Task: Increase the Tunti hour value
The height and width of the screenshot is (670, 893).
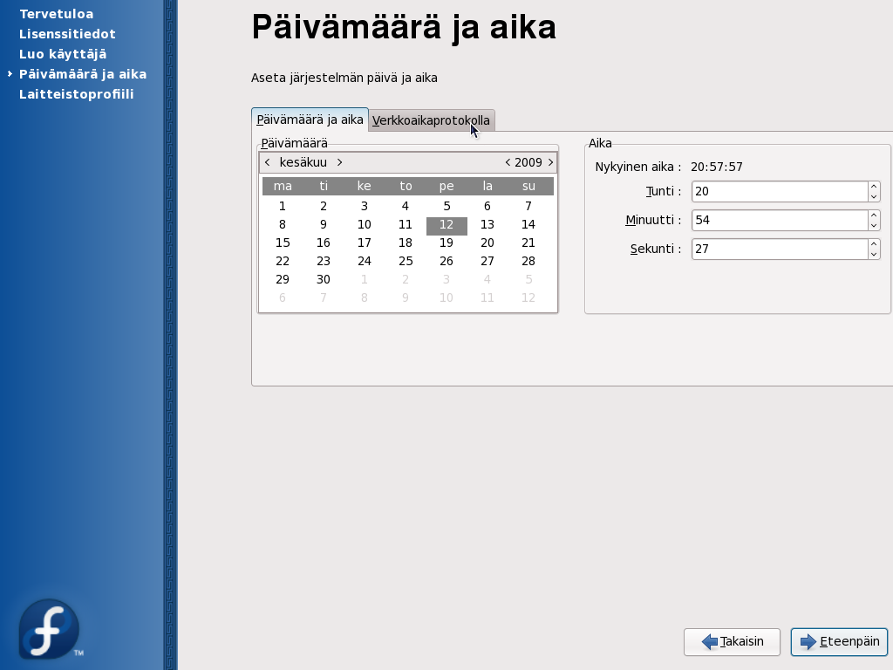Action: point(874,187)
